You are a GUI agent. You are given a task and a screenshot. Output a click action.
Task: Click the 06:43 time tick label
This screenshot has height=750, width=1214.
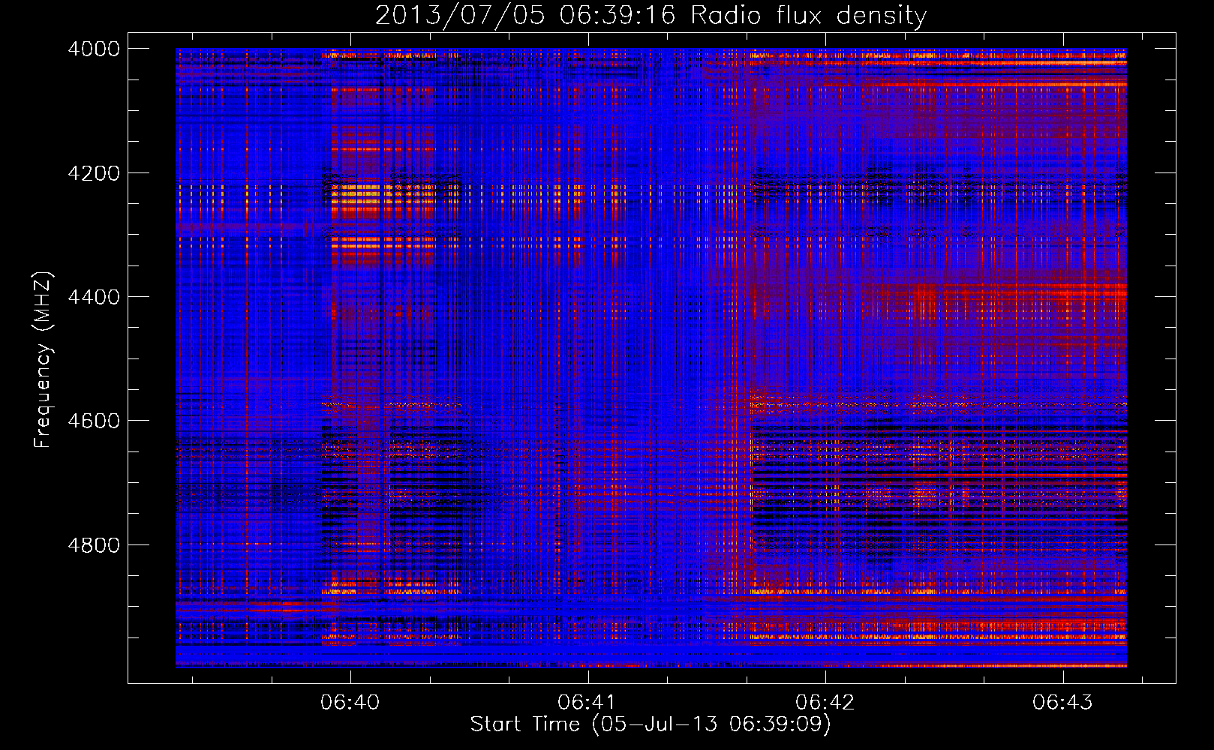click(1062, 702)
